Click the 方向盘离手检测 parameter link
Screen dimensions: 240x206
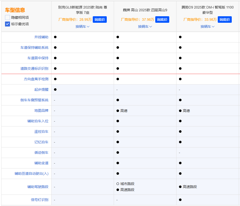coord(36,79)
